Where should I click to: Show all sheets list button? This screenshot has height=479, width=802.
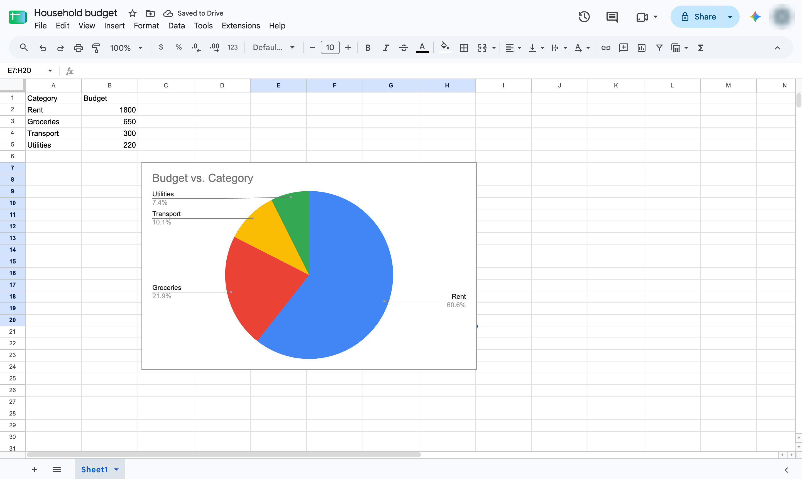coord(57,470)
